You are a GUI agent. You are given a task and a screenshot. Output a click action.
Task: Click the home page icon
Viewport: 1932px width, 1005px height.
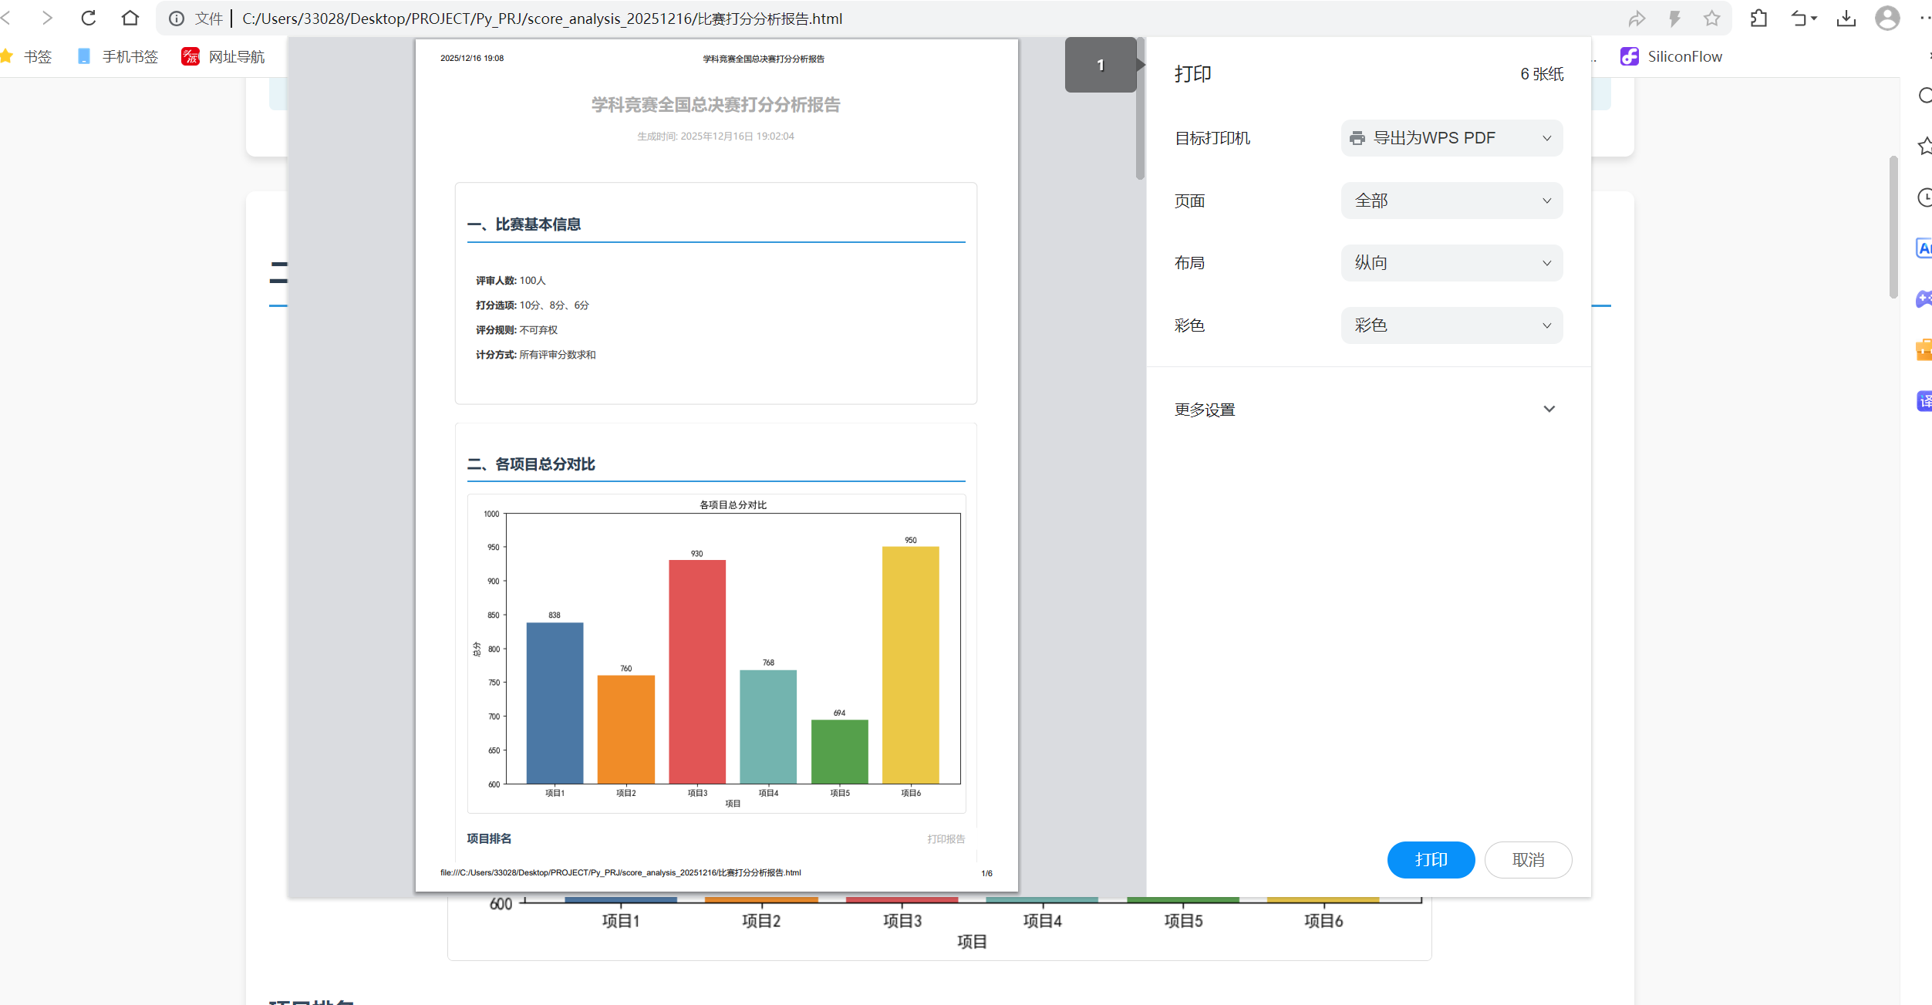tap(130, 18)
